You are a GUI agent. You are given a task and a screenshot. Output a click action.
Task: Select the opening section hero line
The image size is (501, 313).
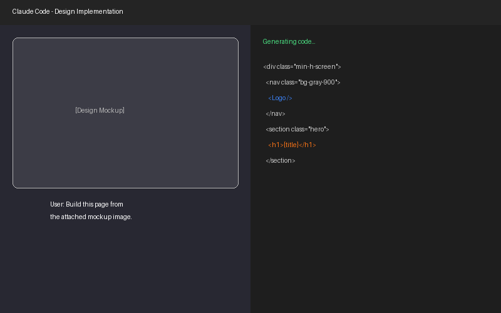click(297, 130)
